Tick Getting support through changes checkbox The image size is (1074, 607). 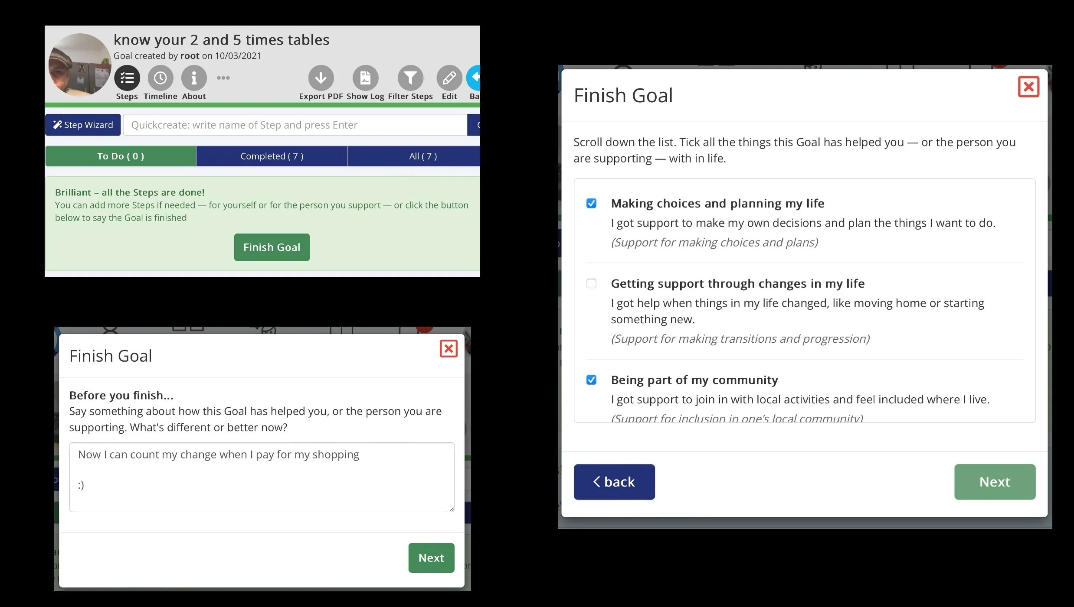tap(591, 283)
